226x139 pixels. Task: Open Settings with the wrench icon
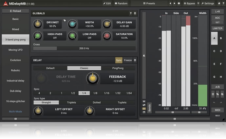coord(208,3)
